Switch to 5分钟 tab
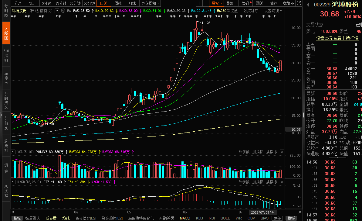This screenshot has height=221, width=362. pyautogui.click(x=46, y=3)
